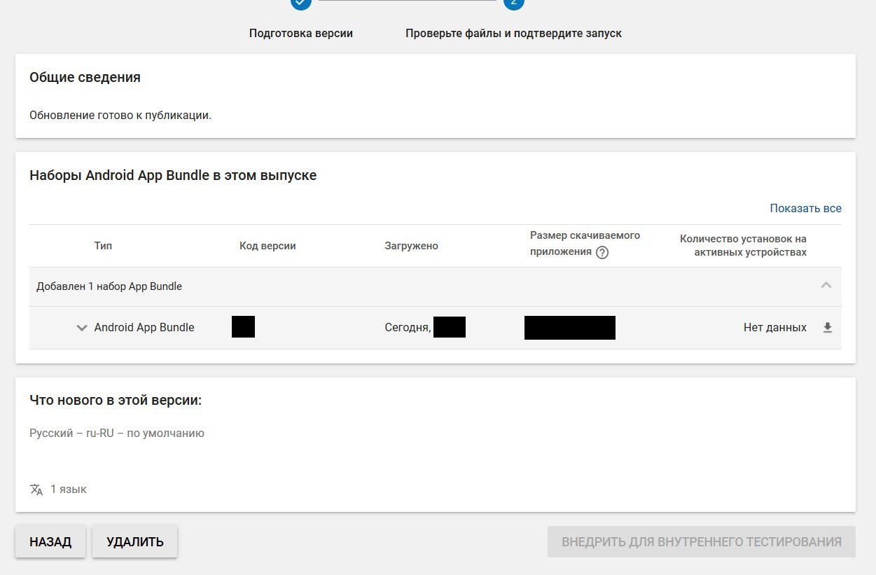Image resolution: width=876 pixels, height=575 pixels.
Task: Click 'Русский – ru-RU – по умолчанию' text
Action: click(117, 433)
